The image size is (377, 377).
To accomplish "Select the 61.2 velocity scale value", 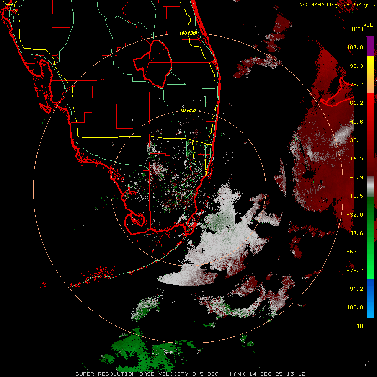I will click(356, 103).
